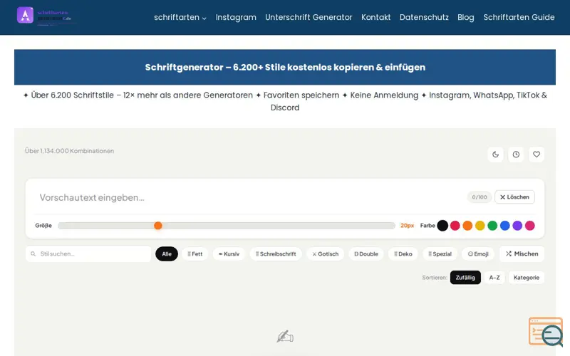The width and height of the screenshot is (570, 356).
Task: Filter styles by Gotisch
Action: coord(326,254)
